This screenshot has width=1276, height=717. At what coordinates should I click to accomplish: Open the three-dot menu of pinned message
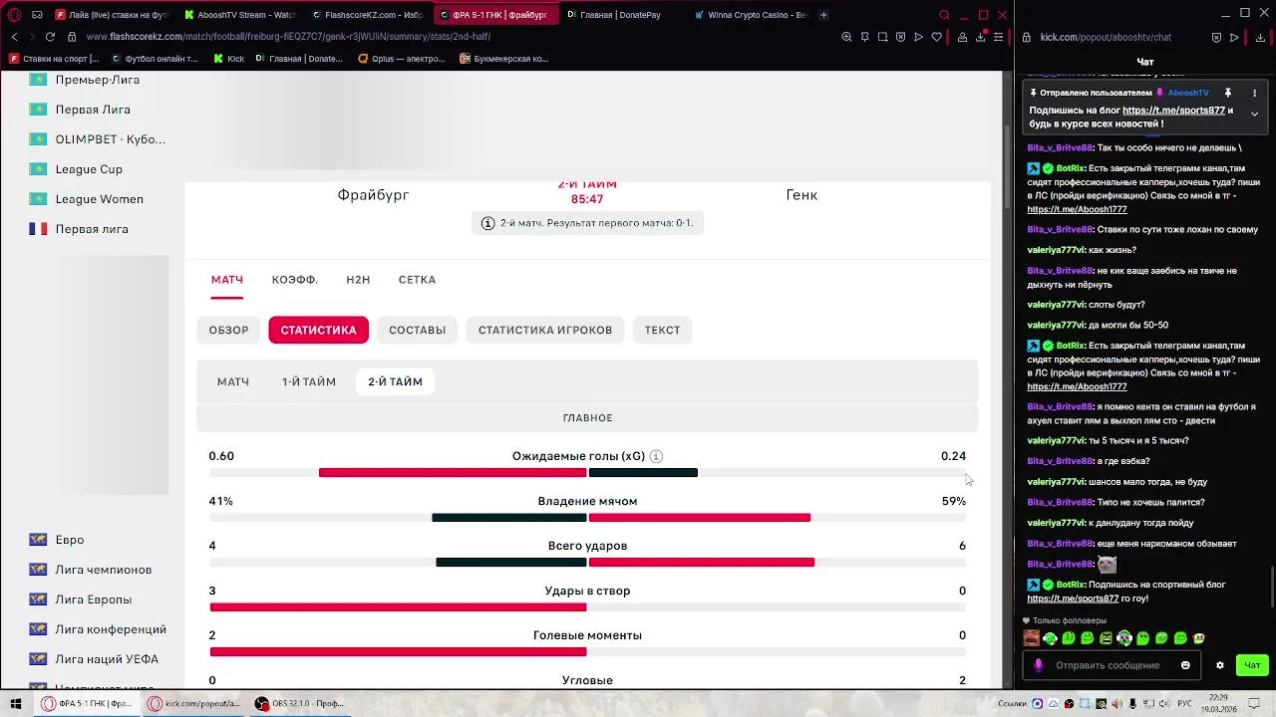pos(1255,93)
